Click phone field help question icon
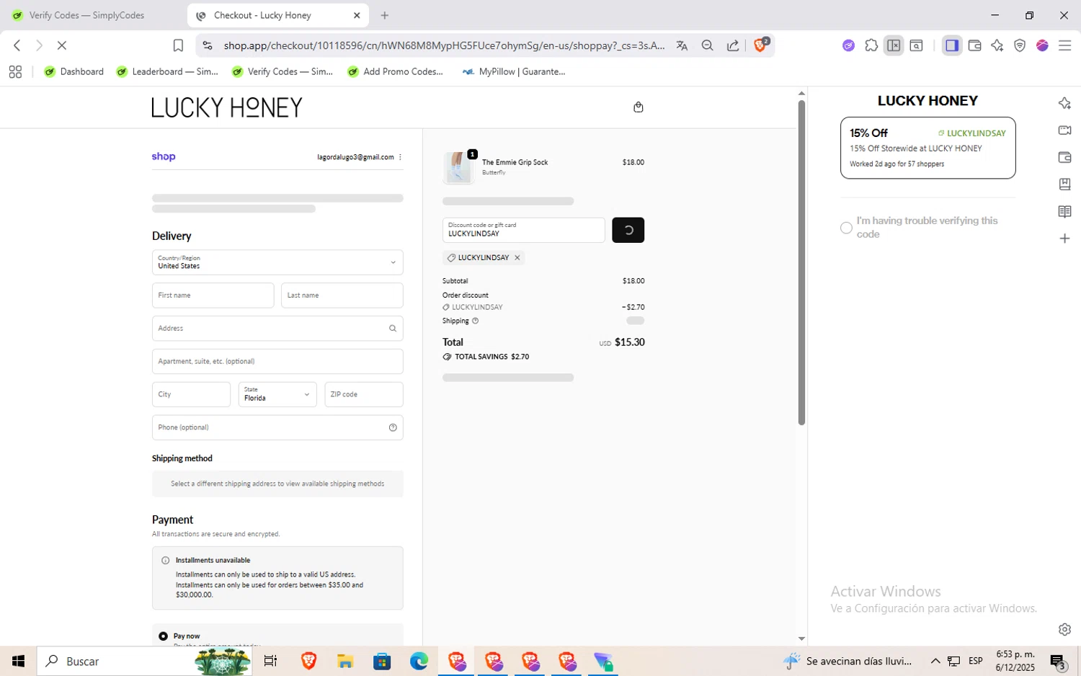Image resolution: width=1081 pixels, height=676 pixels. coord(393,427)
